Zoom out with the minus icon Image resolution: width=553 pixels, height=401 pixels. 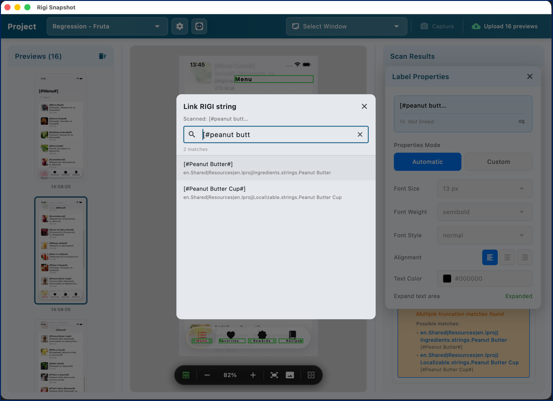pos(207,375)
